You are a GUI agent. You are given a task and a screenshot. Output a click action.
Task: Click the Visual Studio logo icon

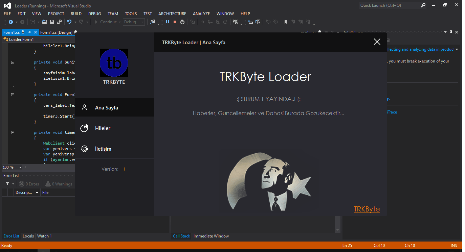[x=7, y=6]
